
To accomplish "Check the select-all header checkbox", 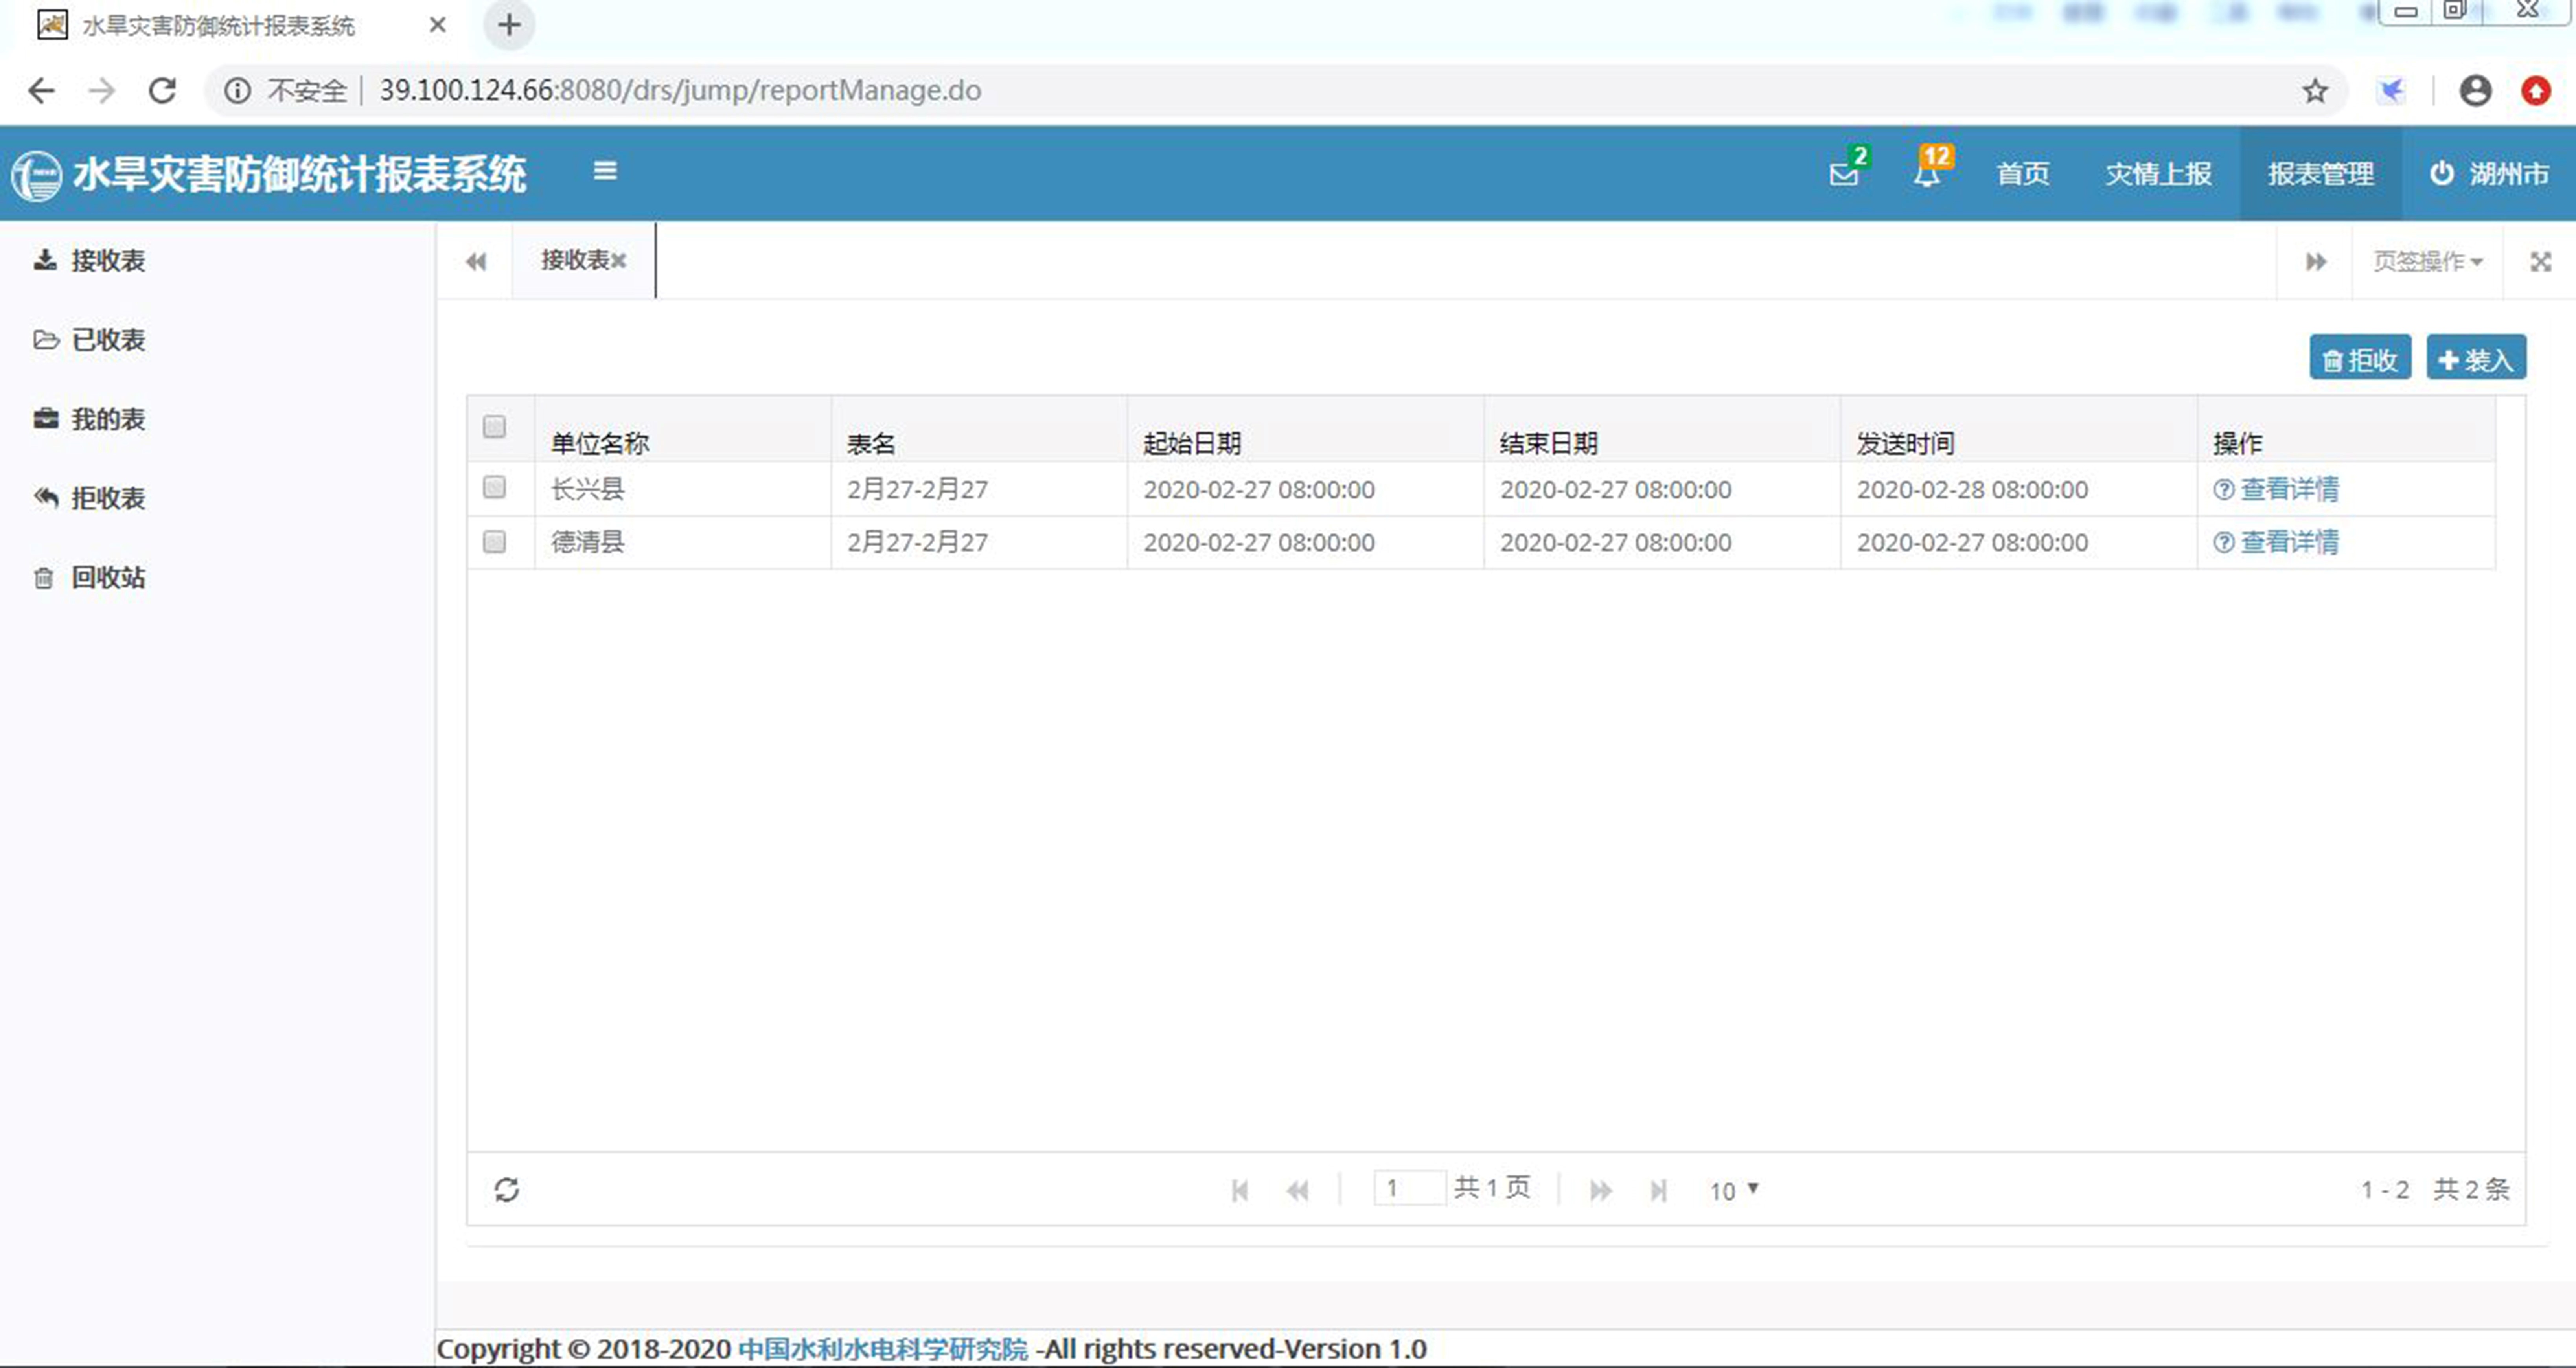I will (x=494, y=427).
